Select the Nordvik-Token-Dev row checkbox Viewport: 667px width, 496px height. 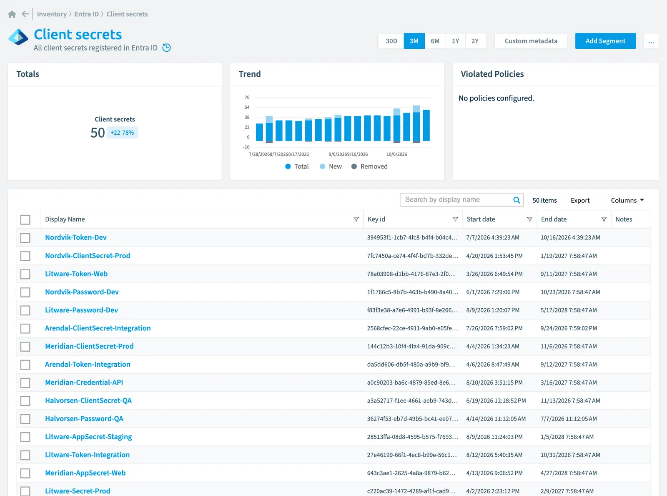(x=25, y=238)
